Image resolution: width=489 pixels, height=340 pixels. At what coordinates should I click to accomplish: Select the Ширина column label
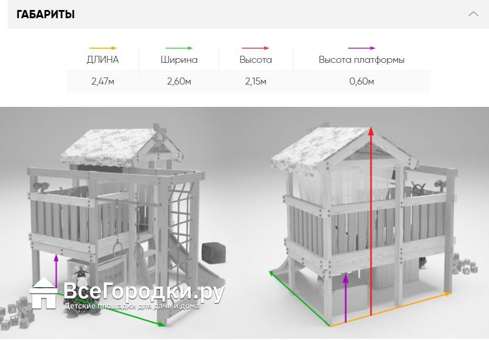click(179, 60)
